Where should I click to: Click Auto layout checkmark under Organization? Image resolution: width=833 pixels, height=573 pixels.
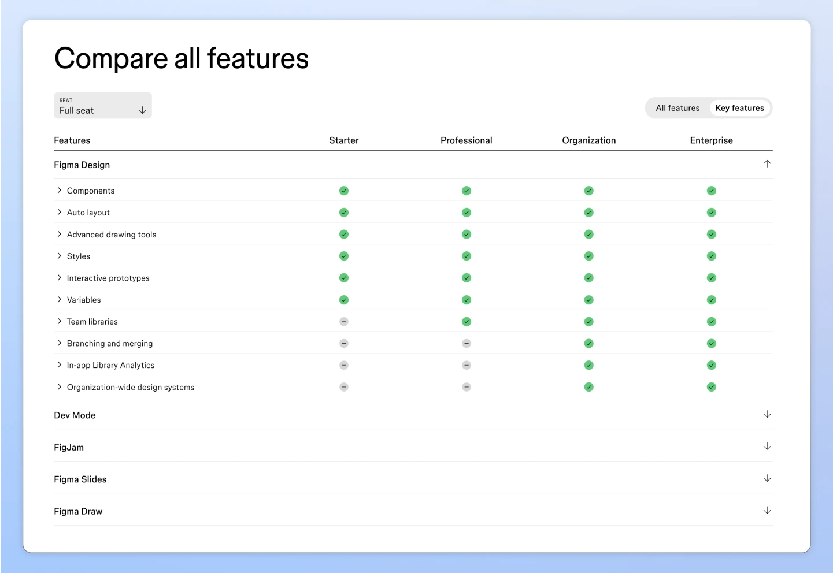click(x=589, y=213)
